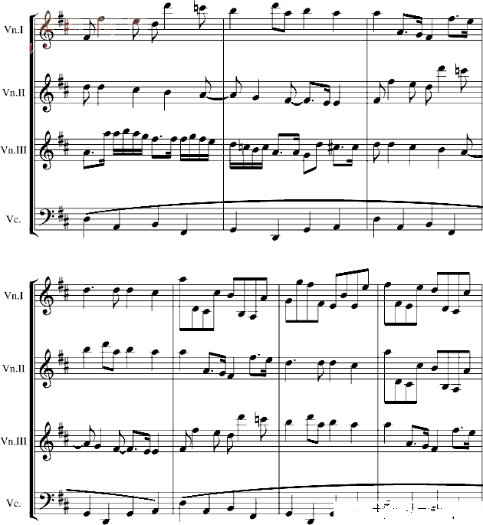Image resolution: width=483 pixels, height=525 pixels.
Task: Click the Vn.I label in the bottom system
Action: pyautogui.click(x=14, y=295)
